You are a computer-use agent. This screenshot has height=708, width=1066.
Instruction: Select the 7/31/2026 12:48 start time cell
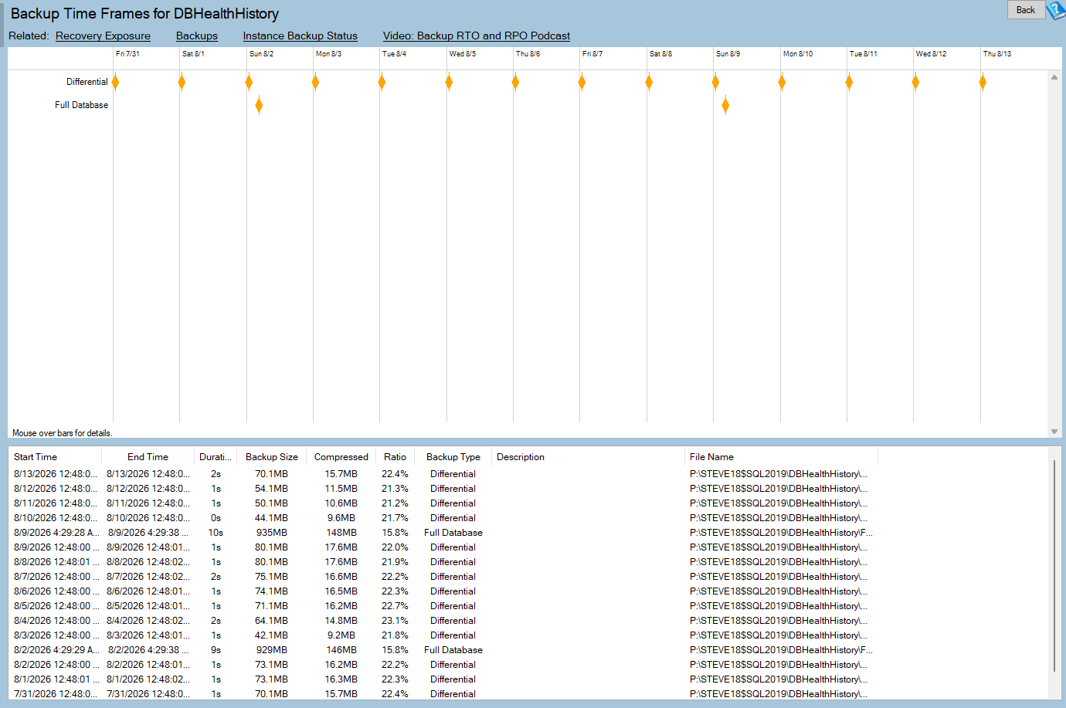pos(56,694)
